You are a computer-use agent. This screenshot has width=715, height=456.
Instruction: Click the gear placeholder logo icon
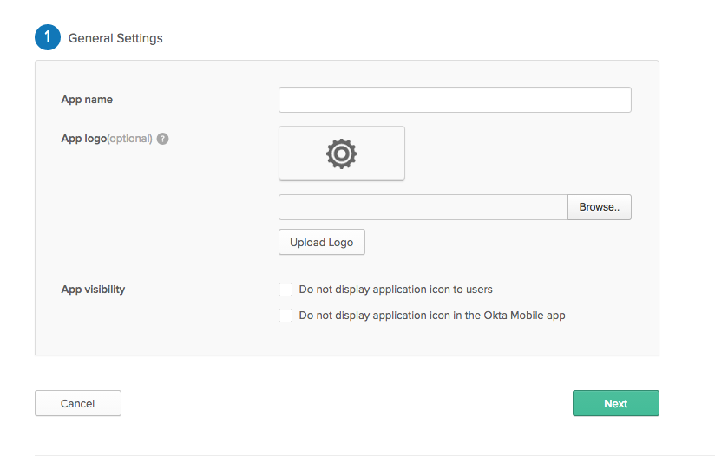pyautogui.click(x=342, y=153)
